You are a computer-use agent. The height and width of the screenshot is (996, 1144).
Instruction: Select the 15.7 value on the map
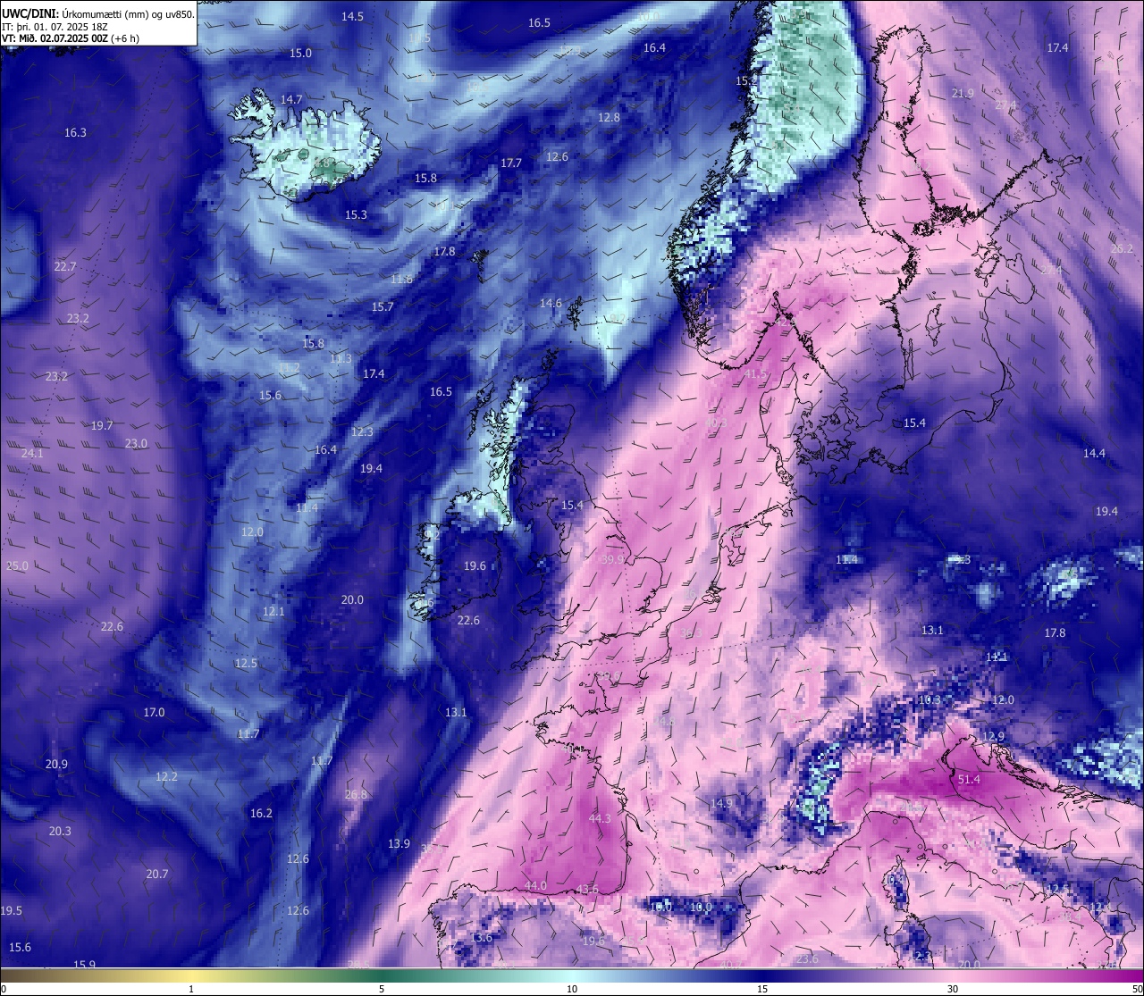383,307
